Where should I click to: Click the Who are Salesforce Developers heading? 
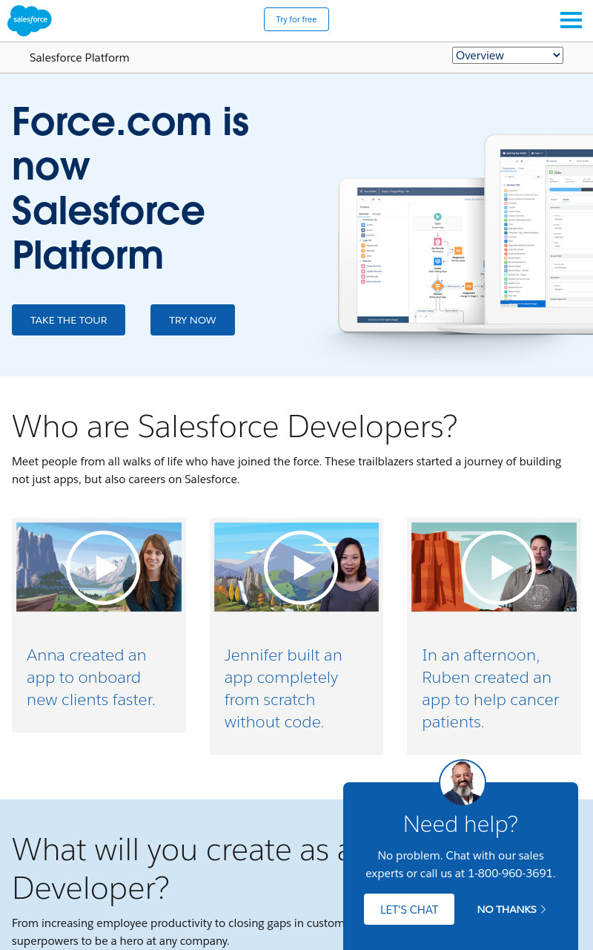(x=234, y=426)
